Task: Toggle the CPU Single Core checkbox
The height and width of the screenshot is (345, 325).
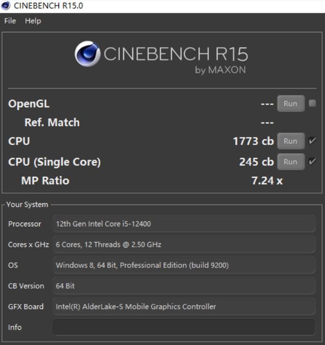Action: 312,162
